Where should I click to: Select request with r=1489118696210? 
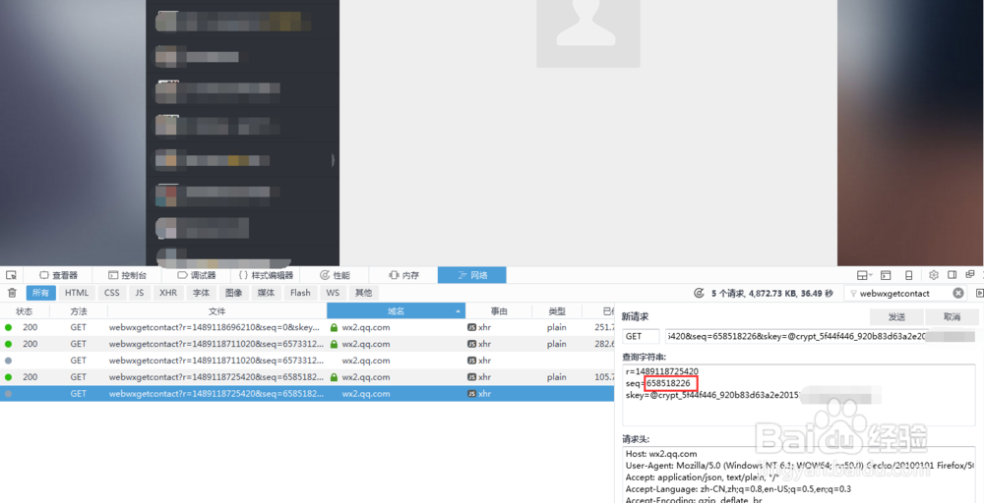click(307, 327)
